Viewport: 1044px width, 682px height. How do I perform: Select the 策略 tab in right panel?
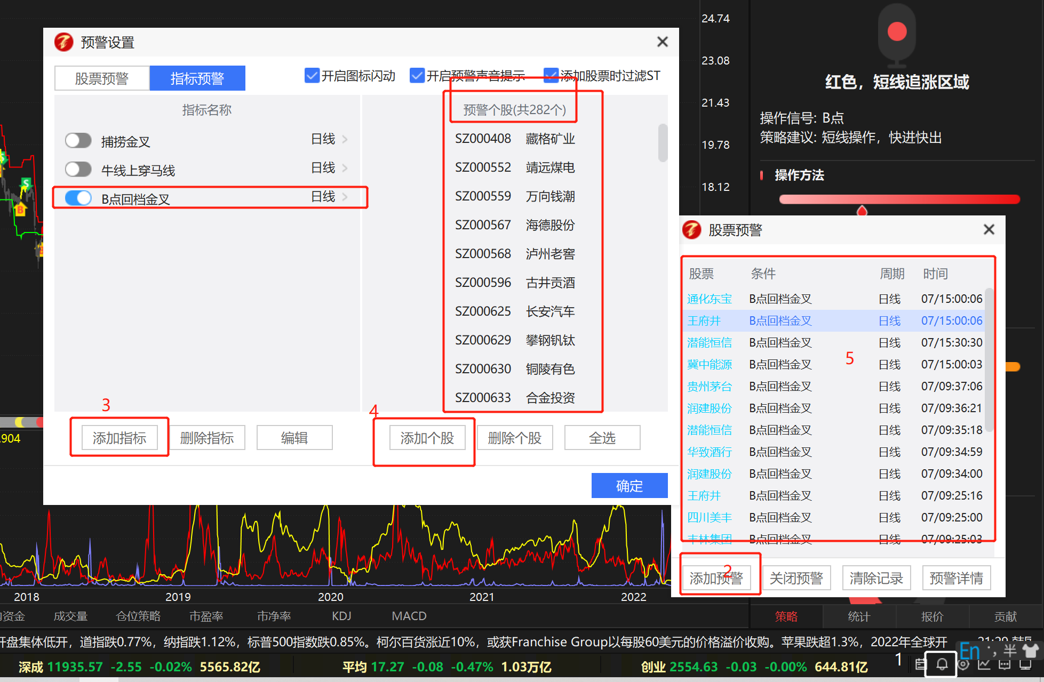tap(786, 616)
